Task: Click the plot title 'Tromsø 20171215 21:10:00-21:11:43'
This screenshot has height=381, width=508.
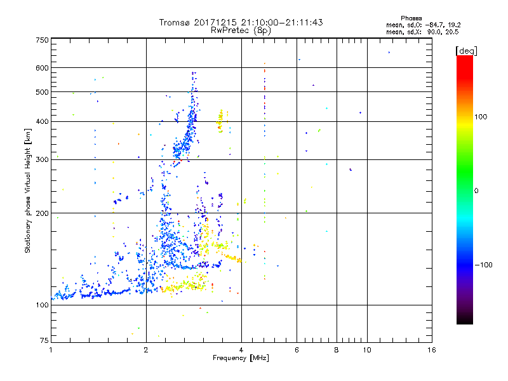Action: [x=241, y=22]
